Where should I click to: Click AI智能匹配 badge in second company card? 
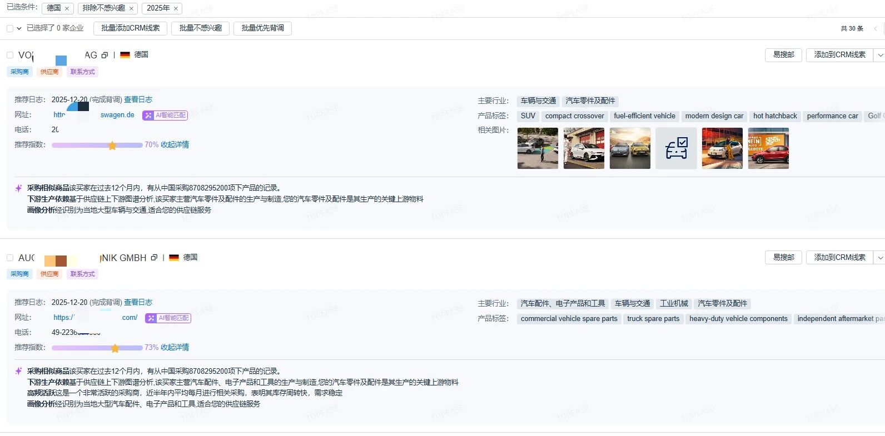tap(168, 318)
